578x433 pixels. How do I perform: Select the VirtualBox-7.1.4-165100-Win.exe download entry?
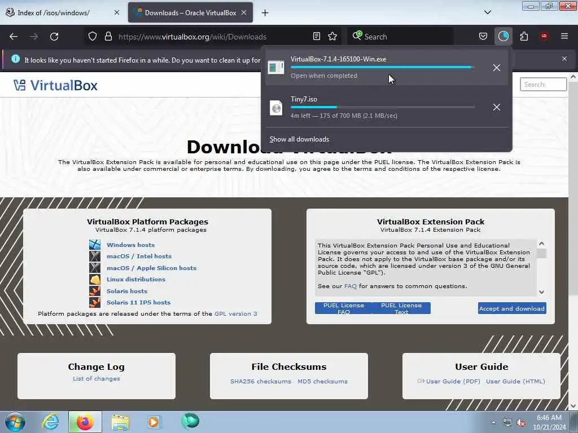(386, 68)
